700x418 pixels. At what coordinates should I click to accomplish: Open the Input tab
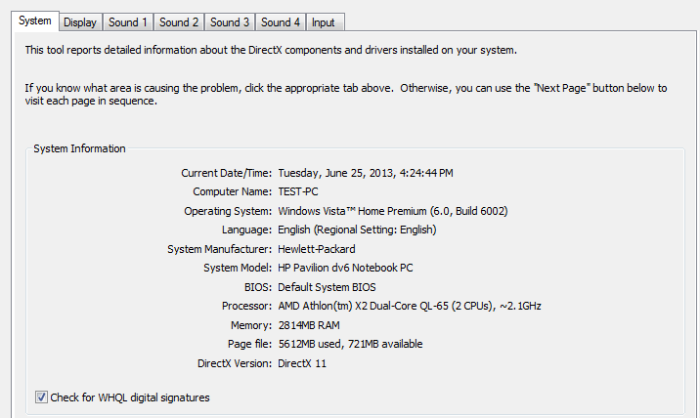323,22
